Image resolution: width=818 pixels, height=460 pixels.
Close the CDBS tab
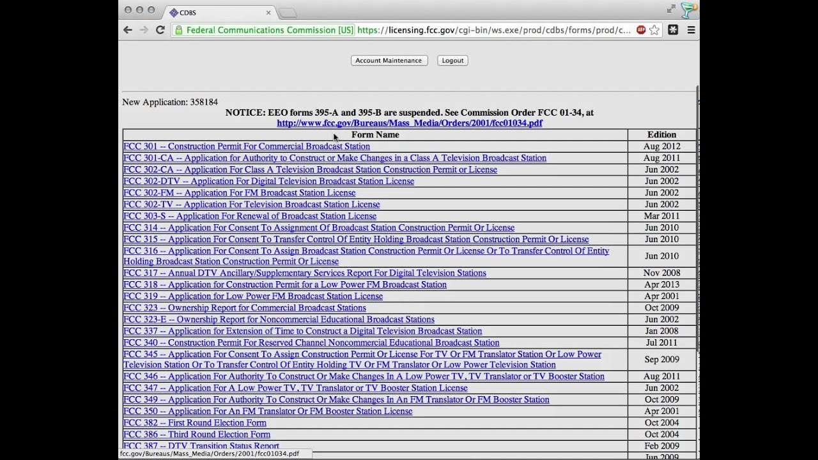[x=268, y=13]
